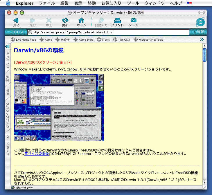
Task: Open the Microsoft MacTopia favorite link
Action: (148, 39)
